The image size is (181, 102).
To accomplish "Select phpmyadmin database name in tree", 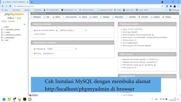I will [x=10, y=38].
